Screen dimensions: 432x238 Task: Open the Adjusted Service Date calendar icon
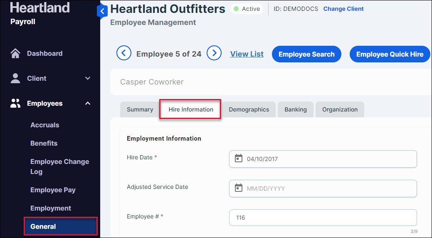(238, 188)
